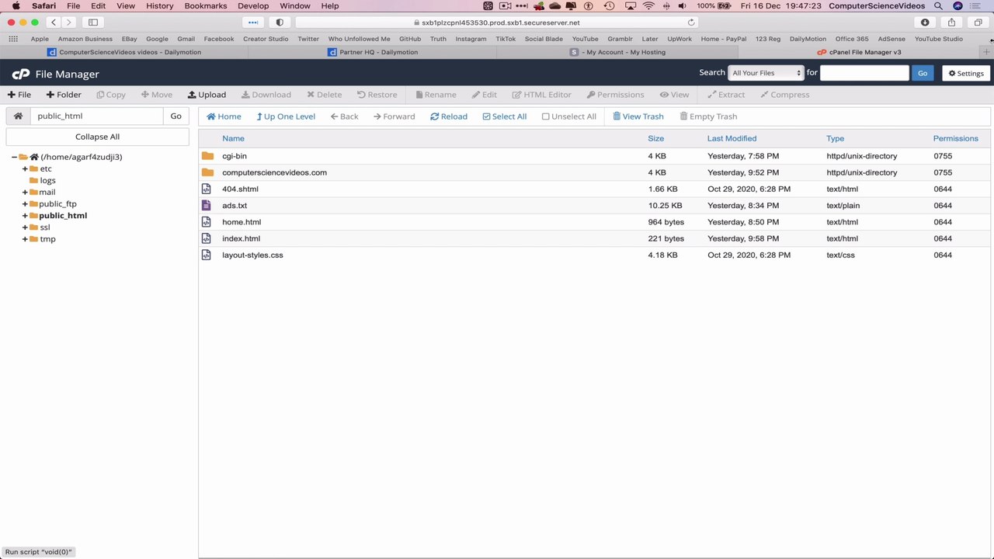994x559 pixels.
Task: Sort by Last Modified column header
Action: [x=732, y=138]
